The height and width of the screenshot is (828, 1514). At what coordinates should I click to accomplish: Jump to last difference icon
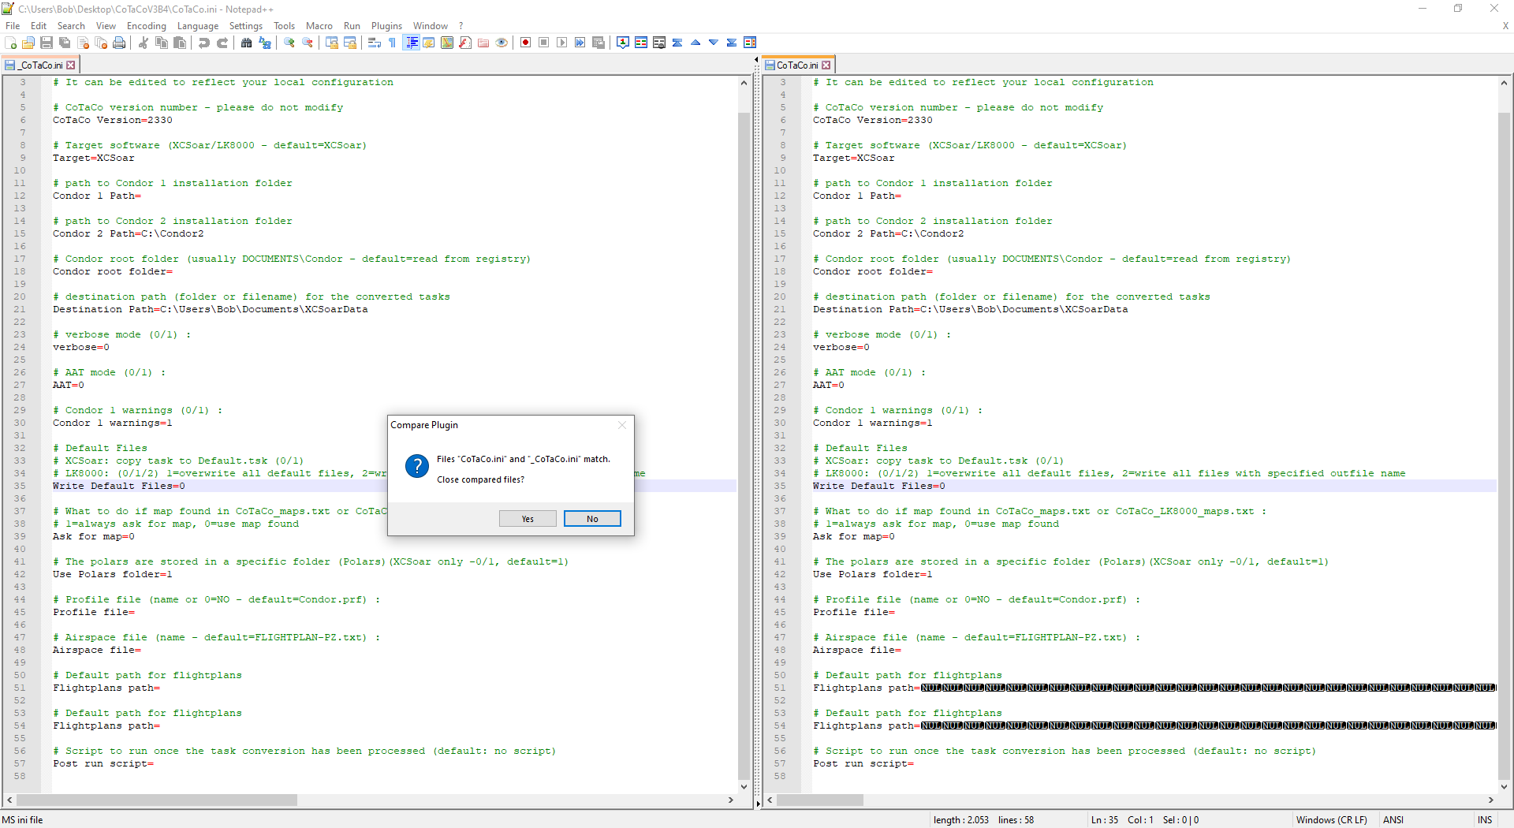(732, 43)
